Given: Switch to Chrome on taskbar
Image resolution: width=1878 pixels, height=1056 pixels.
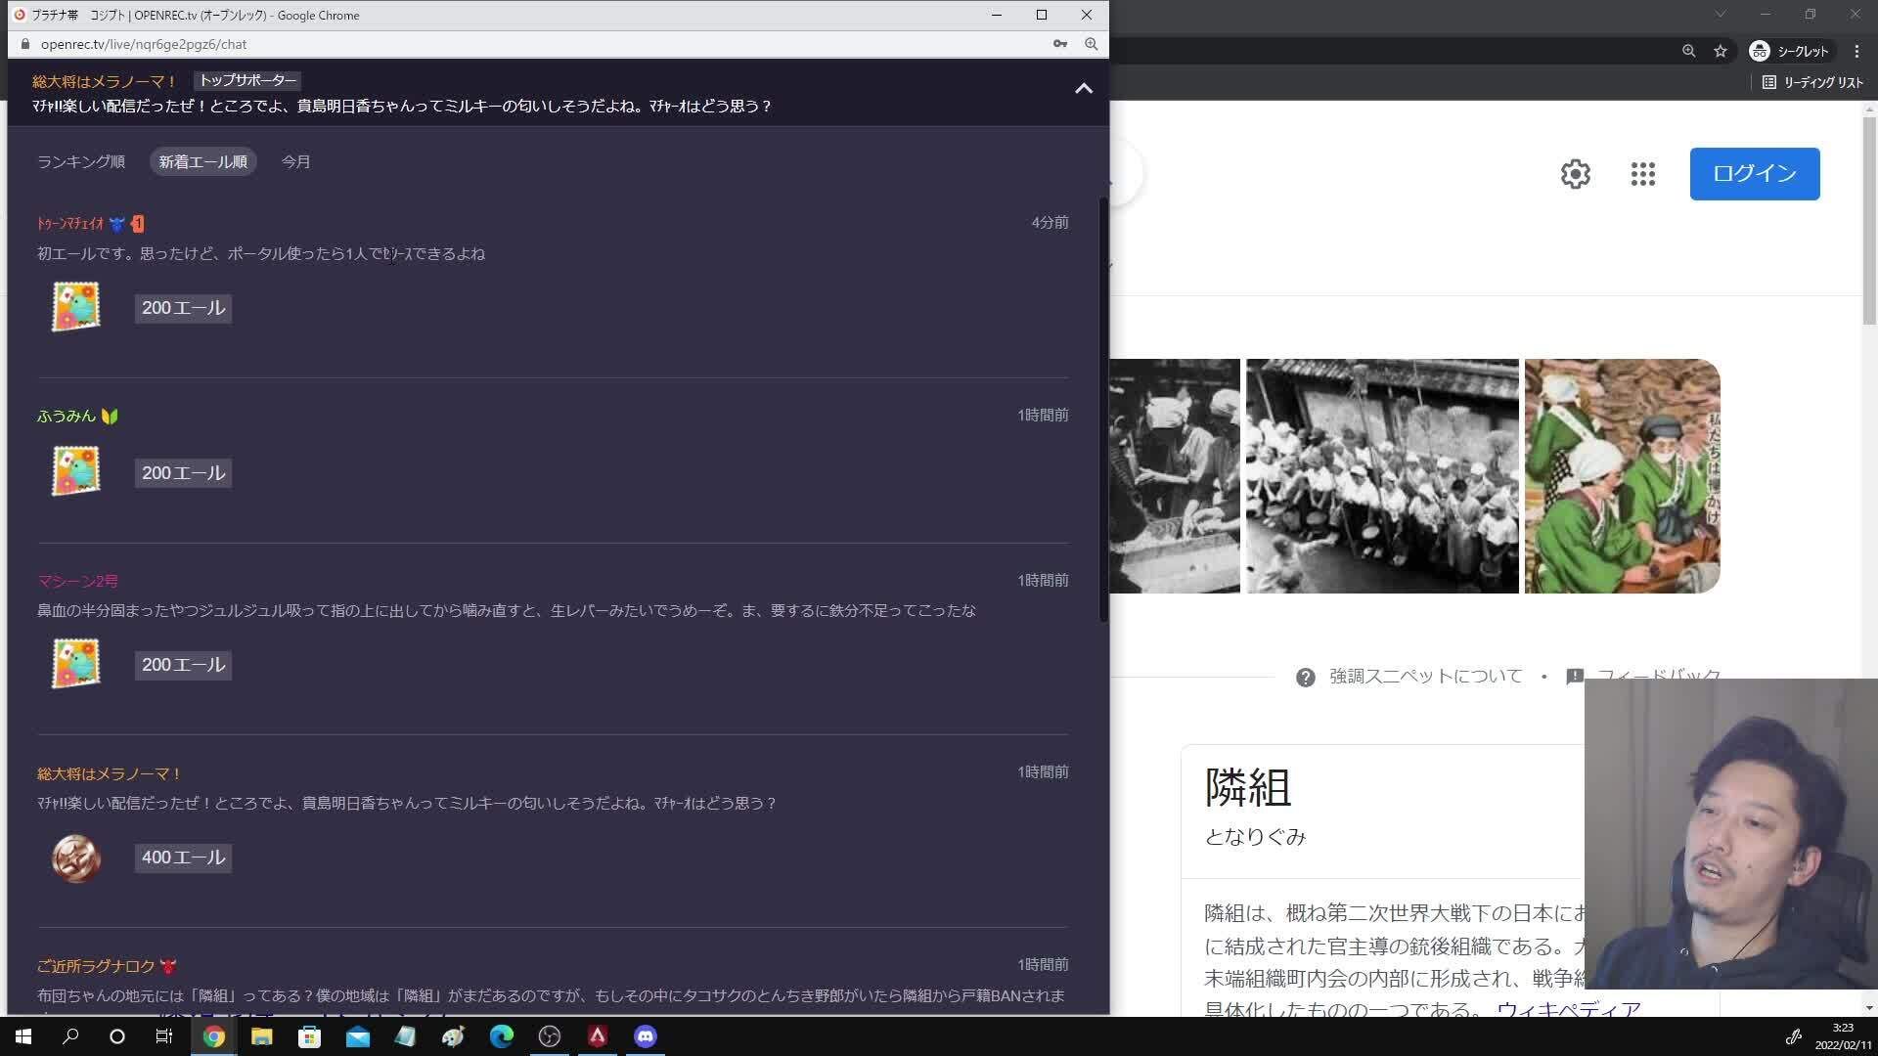Looking at the screenshot, I should click(213, 1036).
